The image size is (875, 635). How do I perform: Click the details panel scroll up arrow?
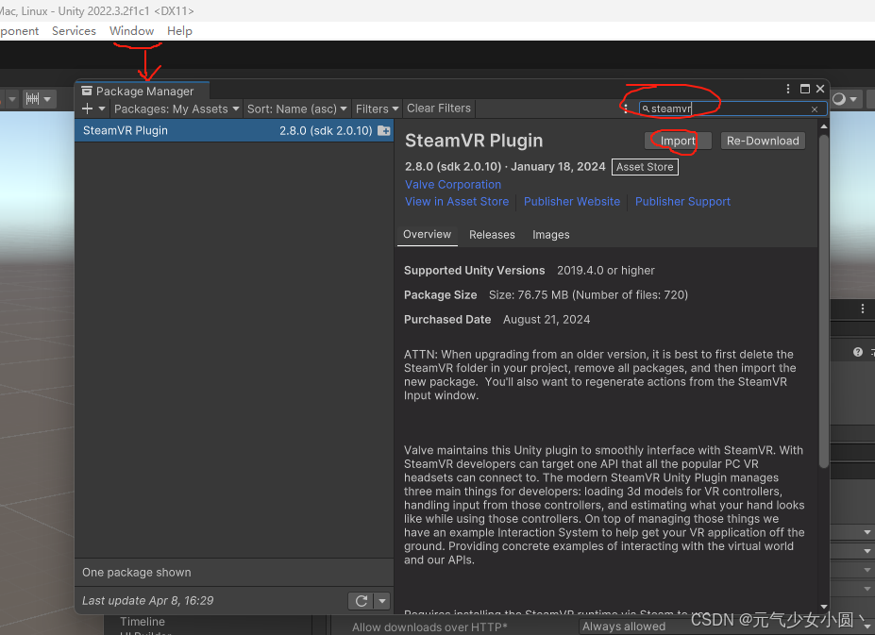pos(824,126)
